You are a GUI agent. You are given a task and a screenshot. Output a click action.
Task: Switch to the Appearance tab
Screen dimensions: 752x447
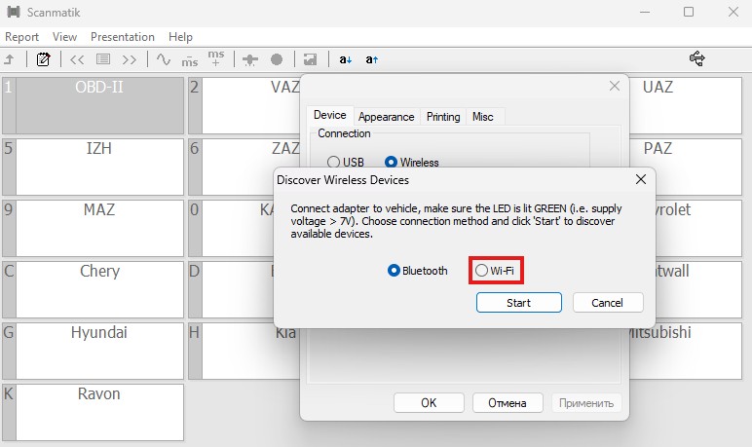(386, 117)
